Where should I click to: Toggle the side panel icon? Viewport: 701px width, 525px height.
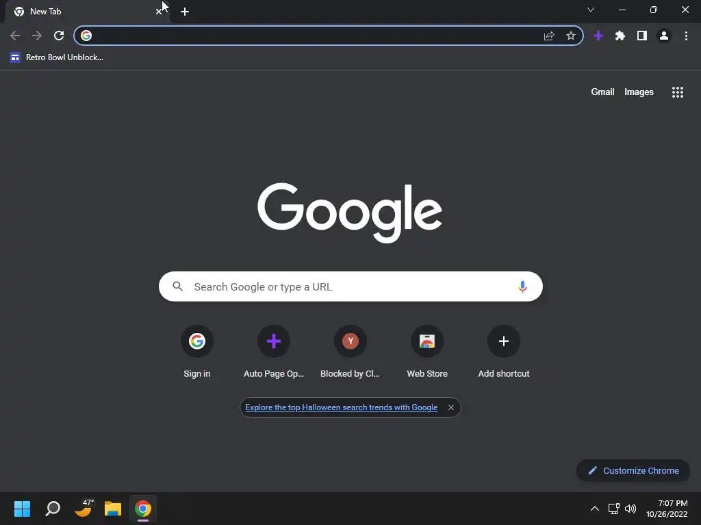642,36
